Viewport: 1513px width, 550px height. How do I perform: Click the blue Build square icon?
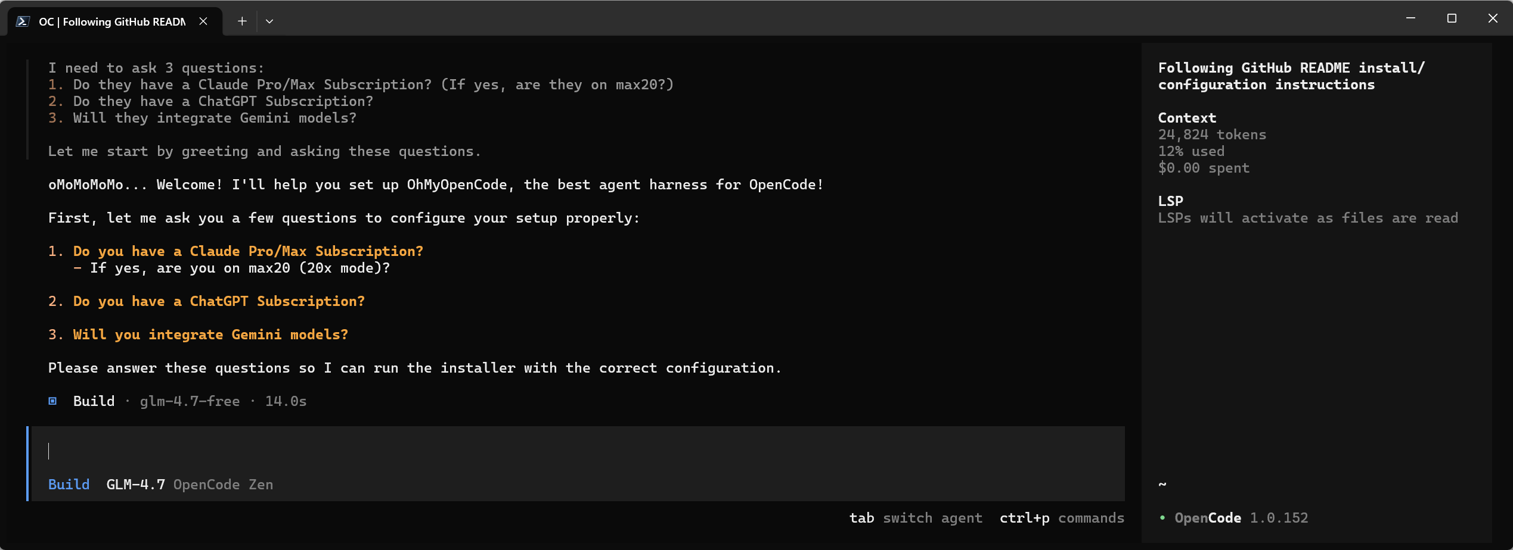tap(52, 401)
